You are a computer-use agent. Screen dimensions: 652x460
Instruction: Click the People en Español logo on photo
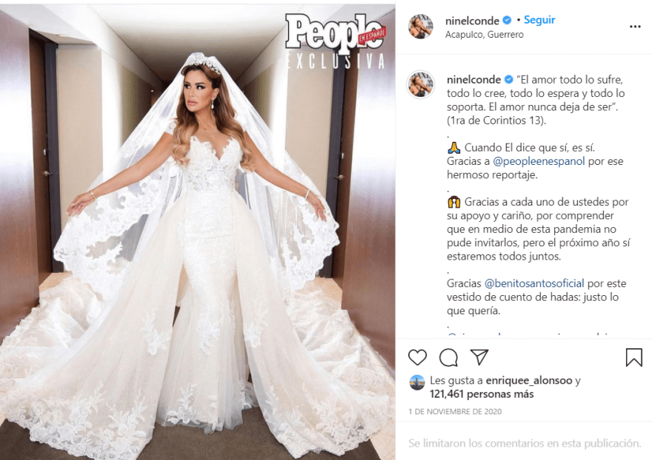point(335,32)
